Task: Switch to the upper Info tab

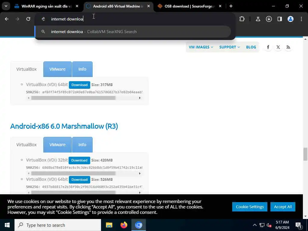Action: click(x=82, y=69)
